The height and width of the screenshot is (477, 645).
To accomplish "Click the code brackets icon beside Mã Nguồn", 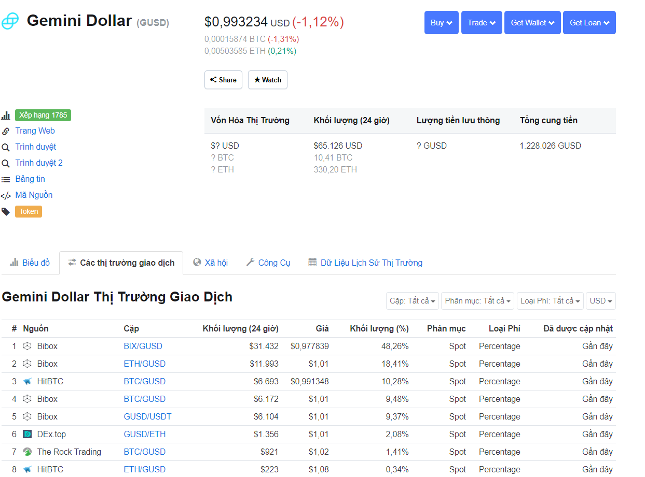I will 6,196.
